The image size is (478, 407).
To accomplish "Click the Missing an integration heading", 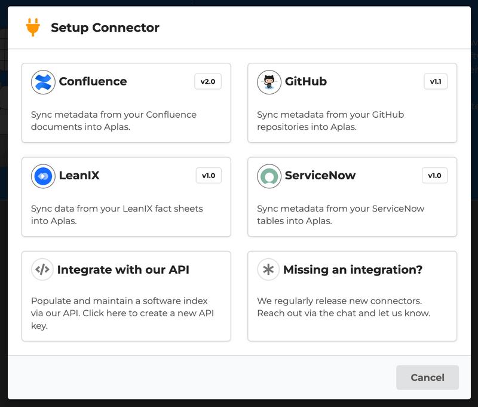I will point(353,270).
